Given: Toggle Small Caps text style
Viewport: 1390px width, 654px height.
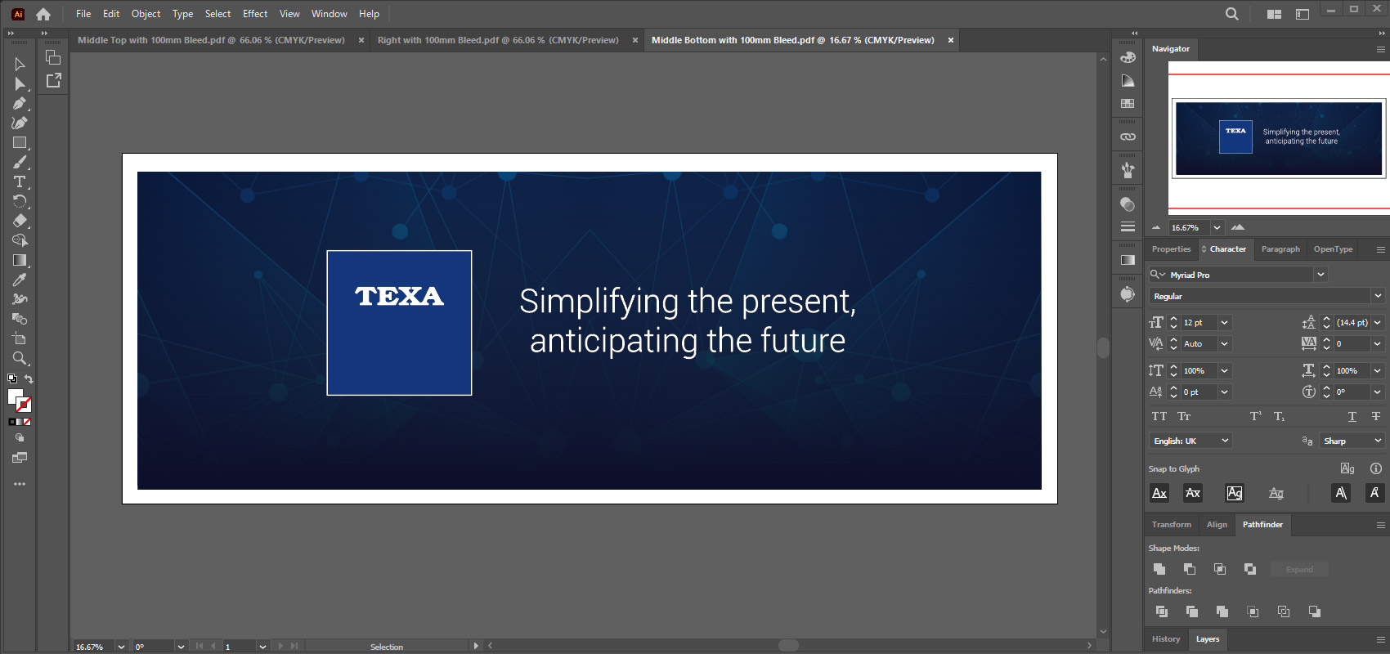Looking at the screenshot, I should tap(1184, 416).
